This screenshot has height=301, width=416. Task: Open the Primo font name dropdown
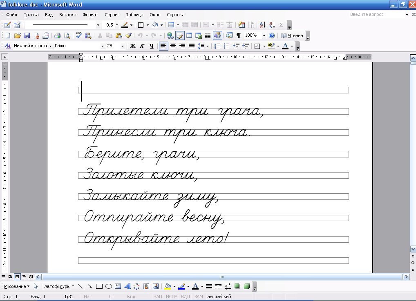tap(103, 46)
